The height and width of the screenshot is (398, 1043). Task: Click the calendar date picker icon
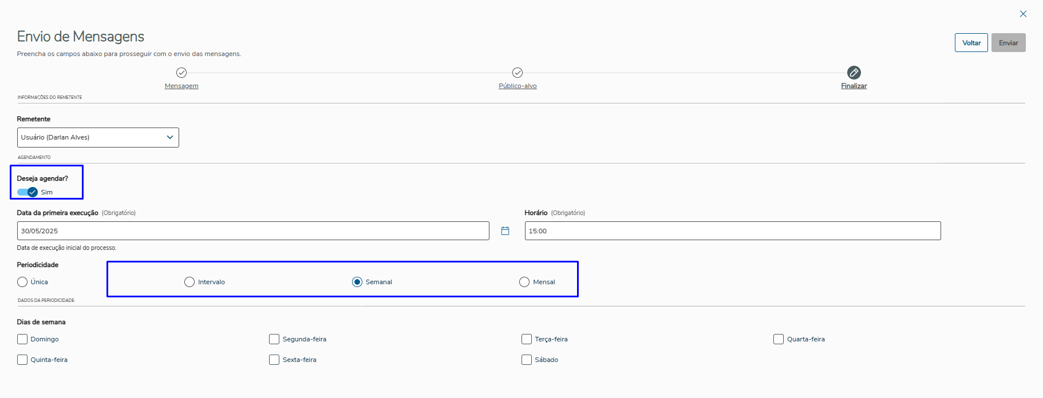pos(505,231)
